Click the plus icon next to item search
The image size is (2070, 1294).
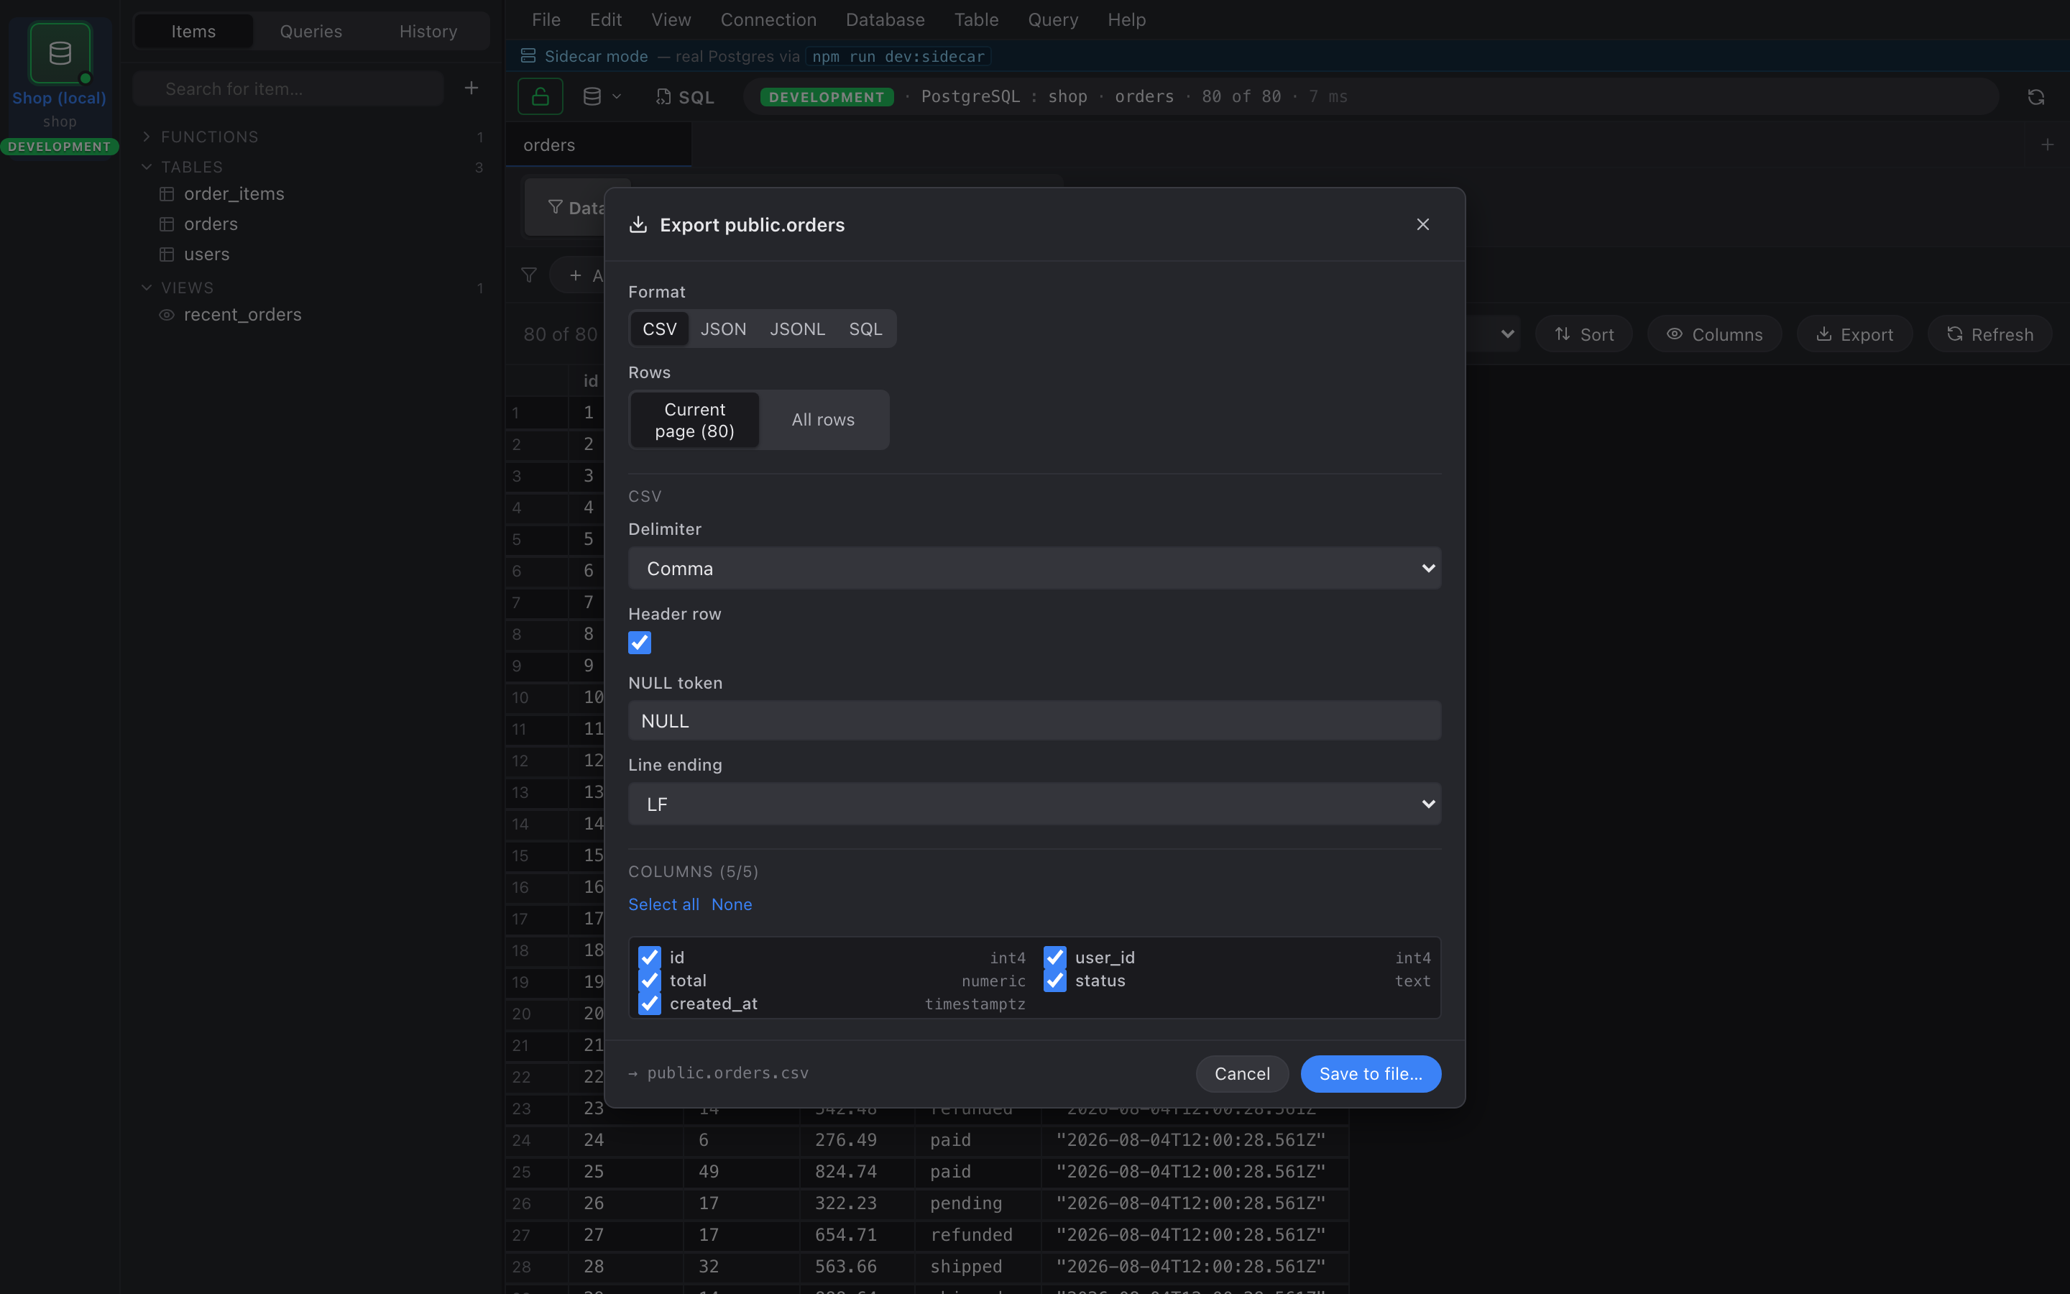[x=471, y=88]
